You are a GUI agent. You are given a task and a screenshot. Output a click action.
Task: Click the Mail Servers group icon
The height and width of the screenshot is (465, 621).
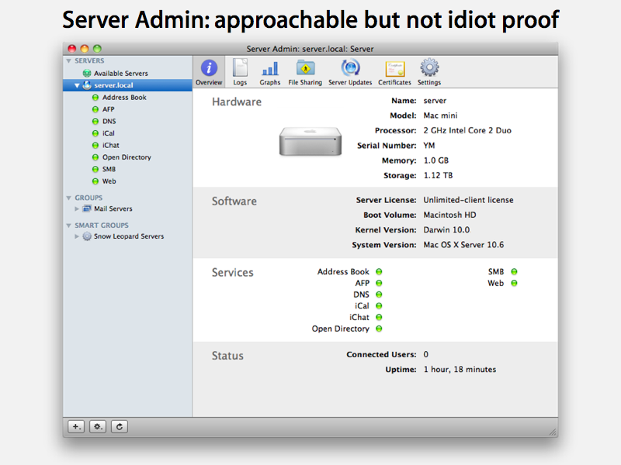pyautogui.click(x=87, y=208)
